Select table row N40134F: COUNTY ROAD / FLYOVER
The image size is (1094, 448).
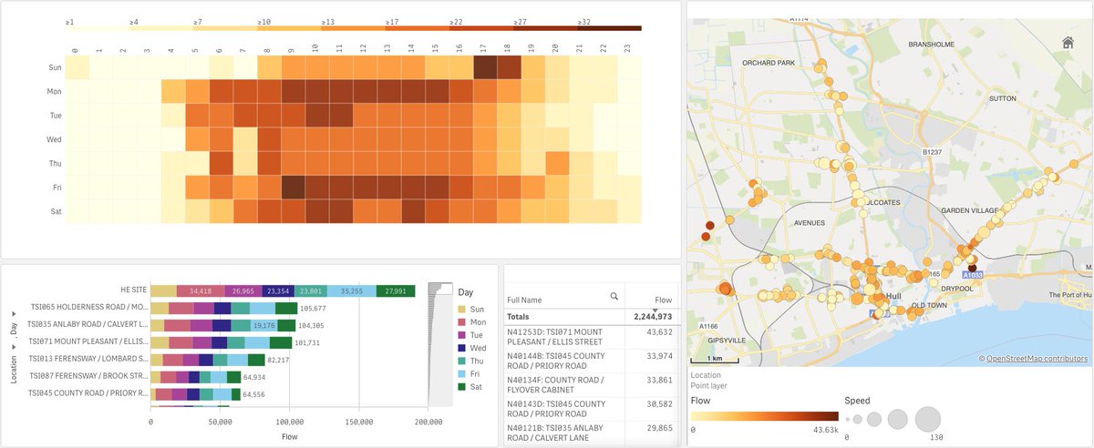(x=592, y=384)
